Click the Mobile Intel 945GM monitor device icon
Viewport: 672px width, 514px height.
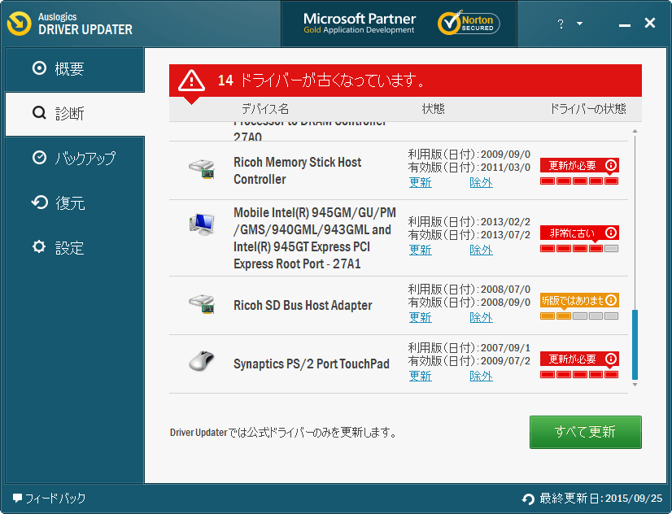pyautogui.click(x=202, y=224)
